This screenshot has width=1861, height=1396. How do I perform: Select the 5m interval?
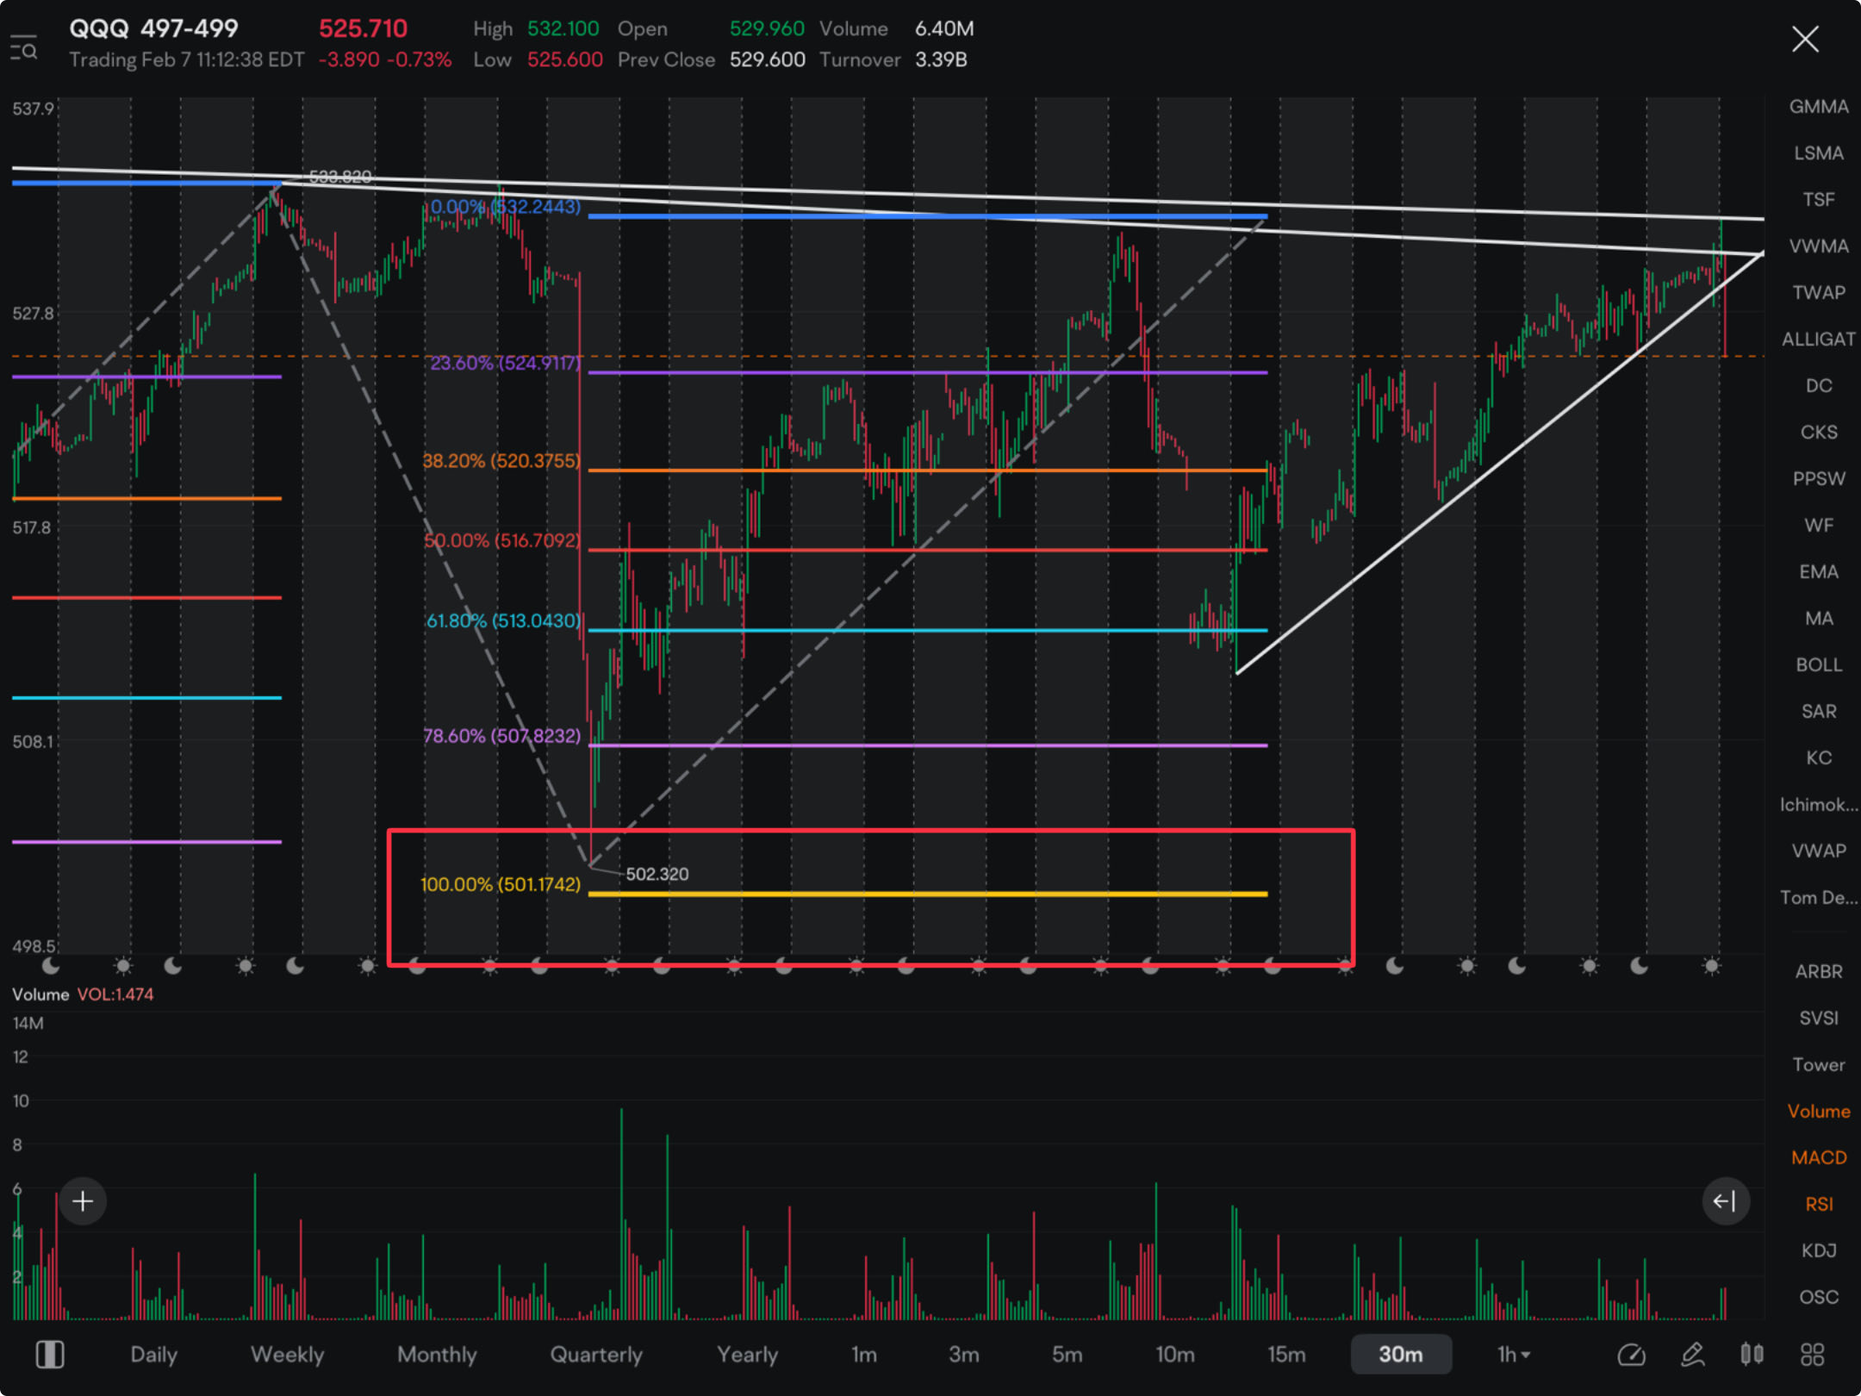click(x=1067, y=1355)
